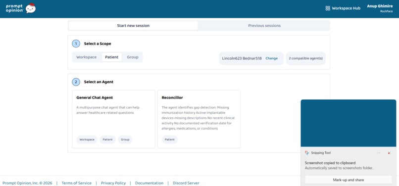Click Workspace tag on General Chat Agent
Screen dimensions: 399x186
click(x=87, y=139)
